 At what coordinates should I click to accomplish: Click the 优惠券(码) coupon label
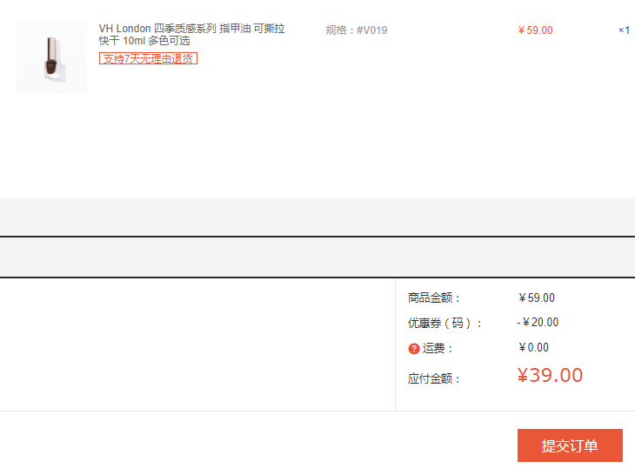tap(444, 323)
